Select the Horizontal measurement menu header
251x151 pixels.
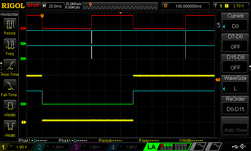click(x=10, y=14)
